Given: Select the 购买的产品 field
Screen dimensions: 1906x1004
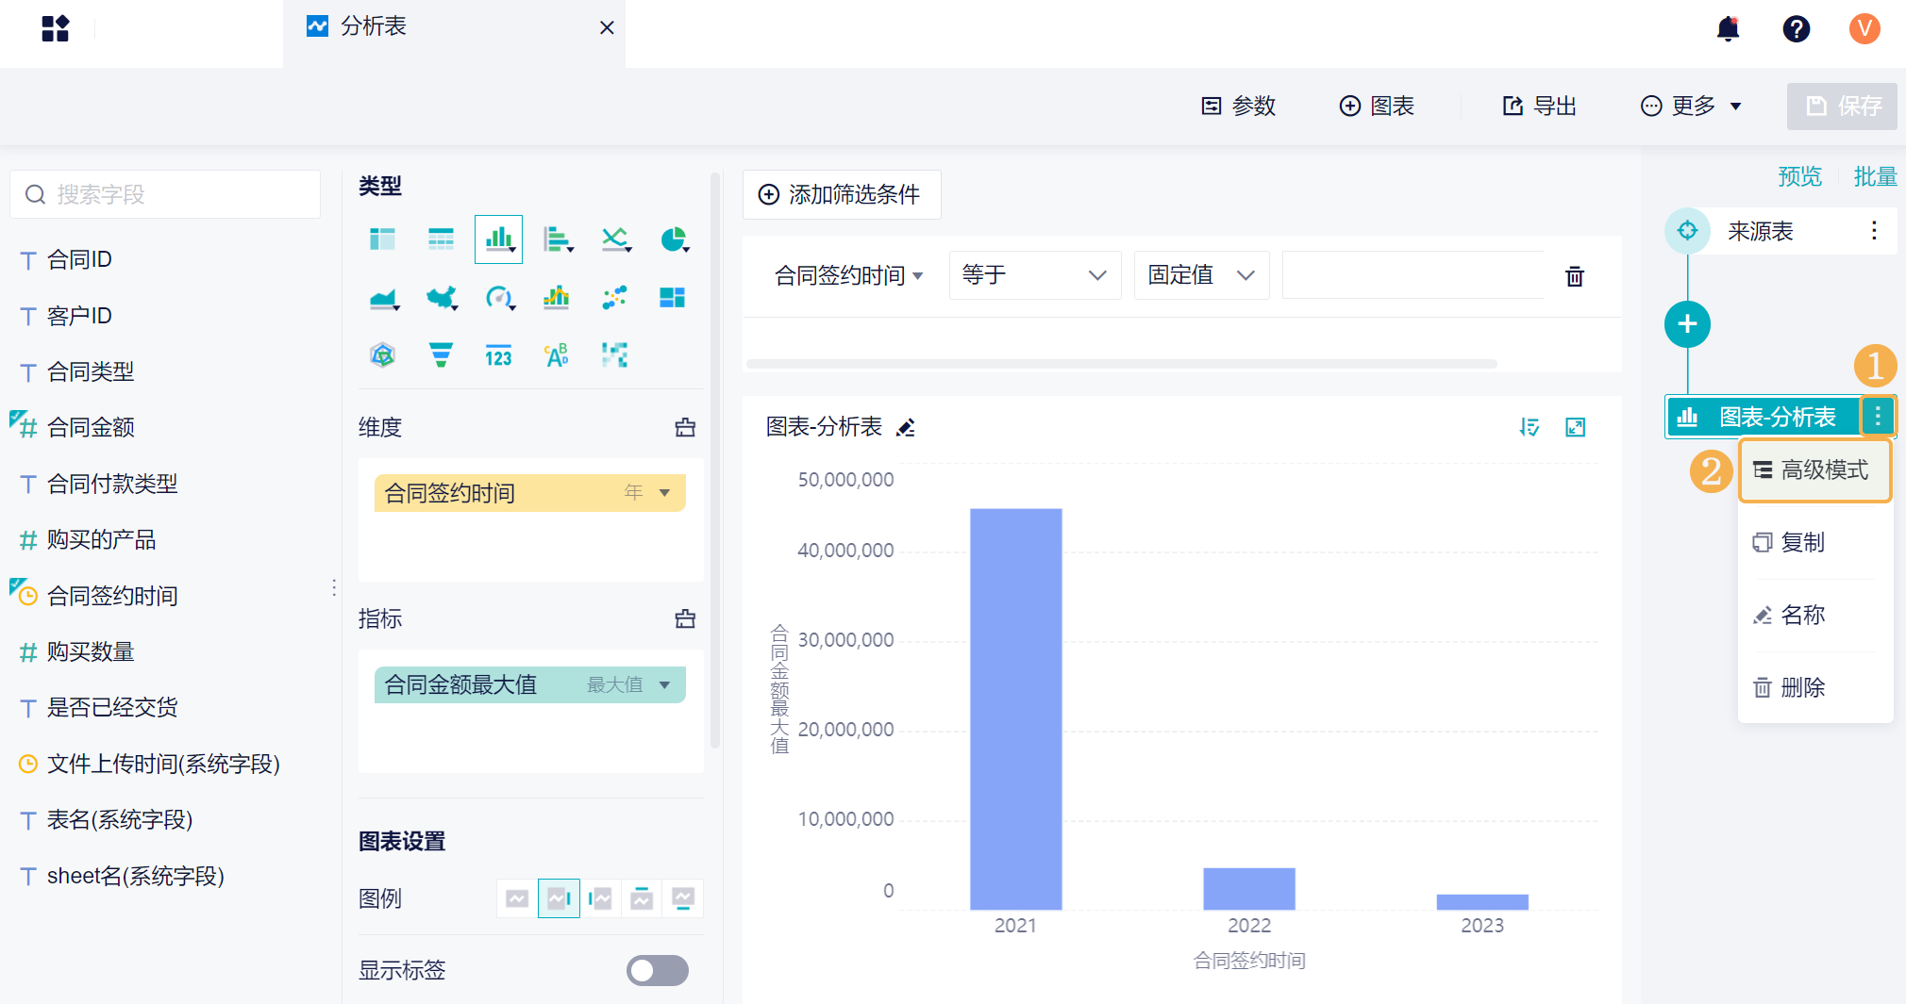Looking at the screenshot, I should coord(101,540).
